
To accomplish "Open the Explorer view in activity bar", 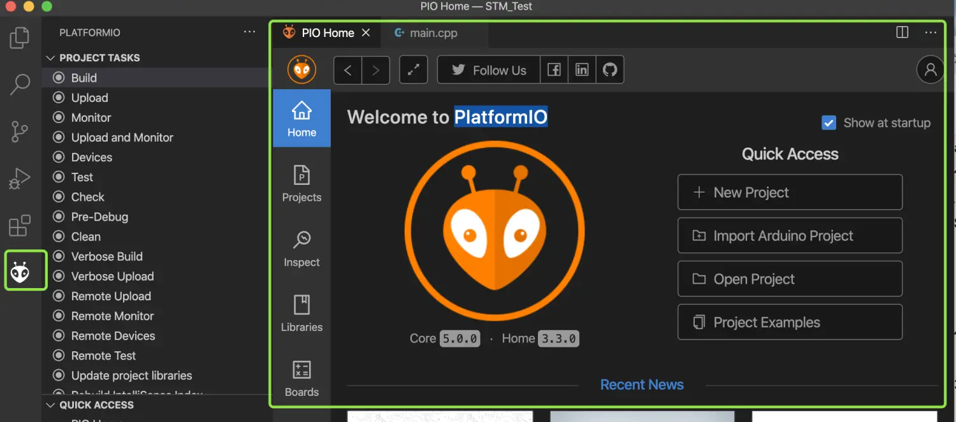I will click(x=20, y=38).
